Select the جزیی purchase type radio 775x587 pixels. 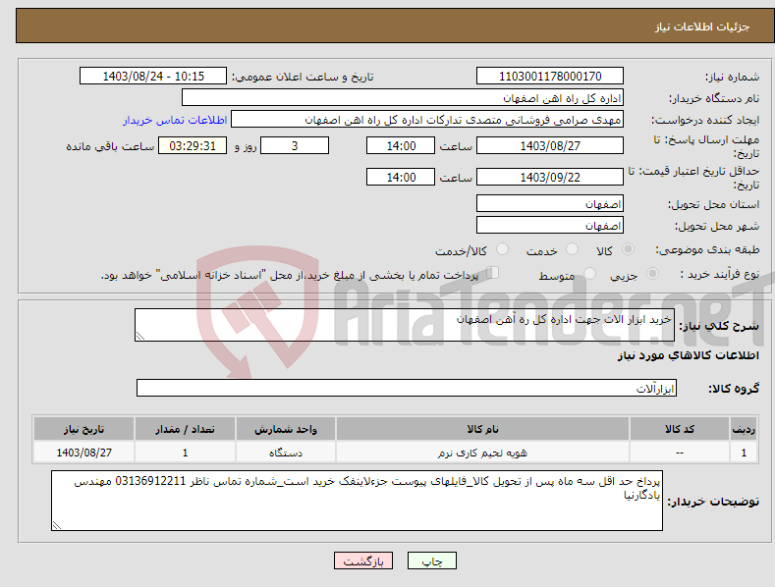coord(652,273)
